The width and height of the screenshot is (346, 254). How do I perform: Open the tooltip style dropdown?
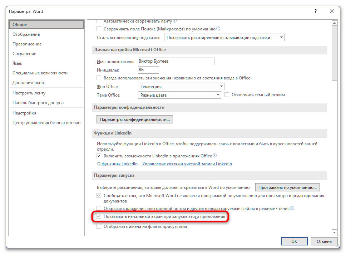[x=281, y=37]
